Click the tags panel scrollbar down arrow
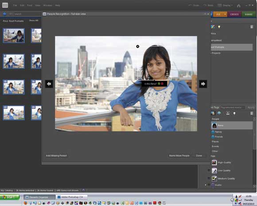Image resolution: width=257 pixels, height=206 pixels. coord(254,187)
